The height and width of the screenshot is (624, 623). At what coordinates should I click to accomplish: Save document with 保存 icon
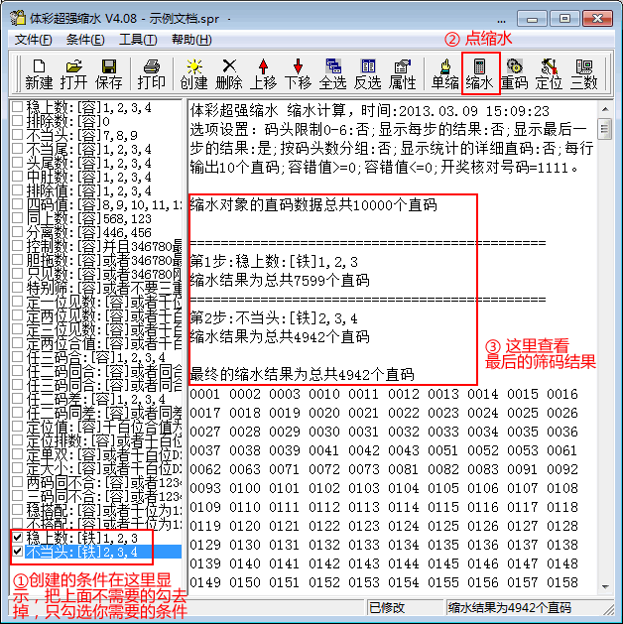pyautogui.click(x=108, y=74)
